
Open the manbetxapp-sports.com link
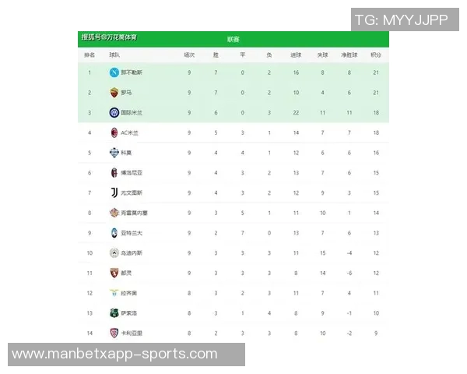tap(115, 354)
